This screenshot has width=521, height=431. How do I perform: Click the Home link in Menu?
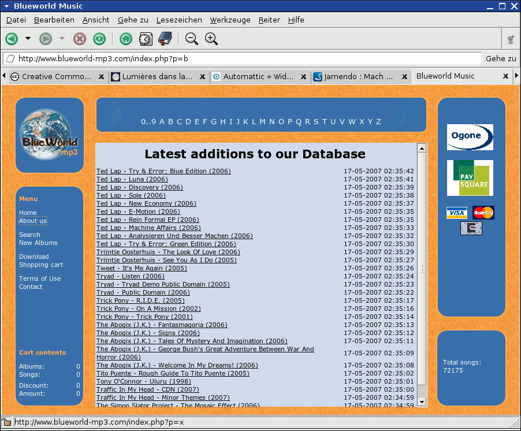tap(28, 213)
